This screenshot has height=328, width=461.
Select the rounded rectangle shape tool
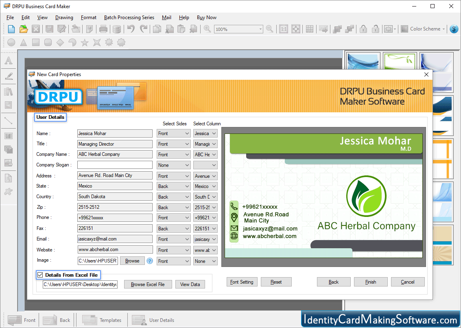pyautogui.click(x=48, y=42)
